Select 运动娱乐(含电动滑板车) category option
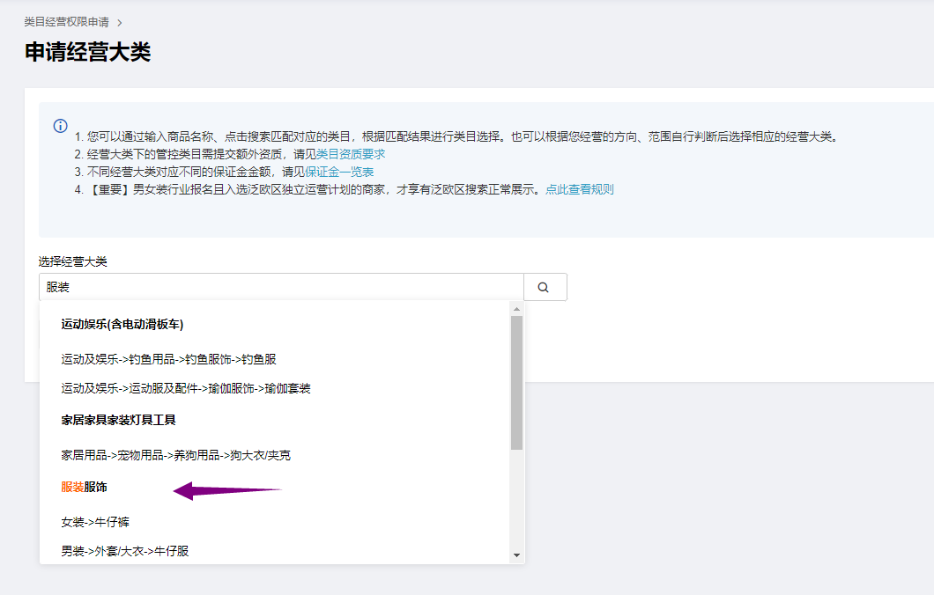This screenshot has height=595, width=934. 122,325
